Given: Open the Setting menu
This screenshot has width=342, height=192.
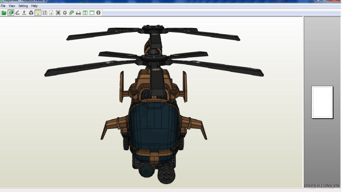Looking at the screenshot, I should pos(23,6).
